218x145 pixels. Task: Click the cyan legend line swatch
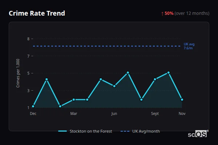click(62, 131)
